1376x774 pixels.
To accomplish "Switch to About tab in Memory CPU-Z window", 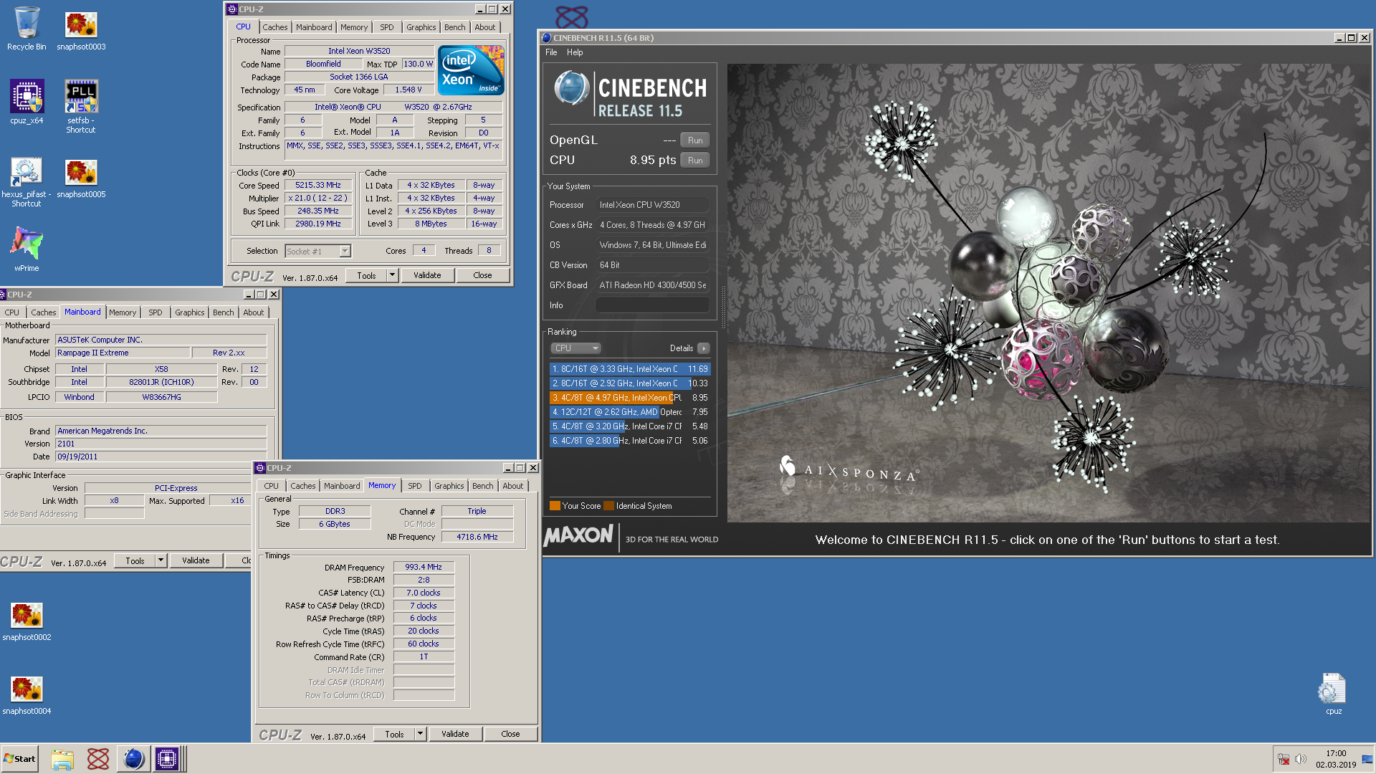I will pyautogui.click(x=512, y=486).
